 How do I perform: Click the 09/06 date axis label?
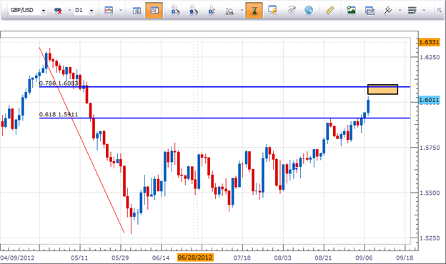click(364, 258)
